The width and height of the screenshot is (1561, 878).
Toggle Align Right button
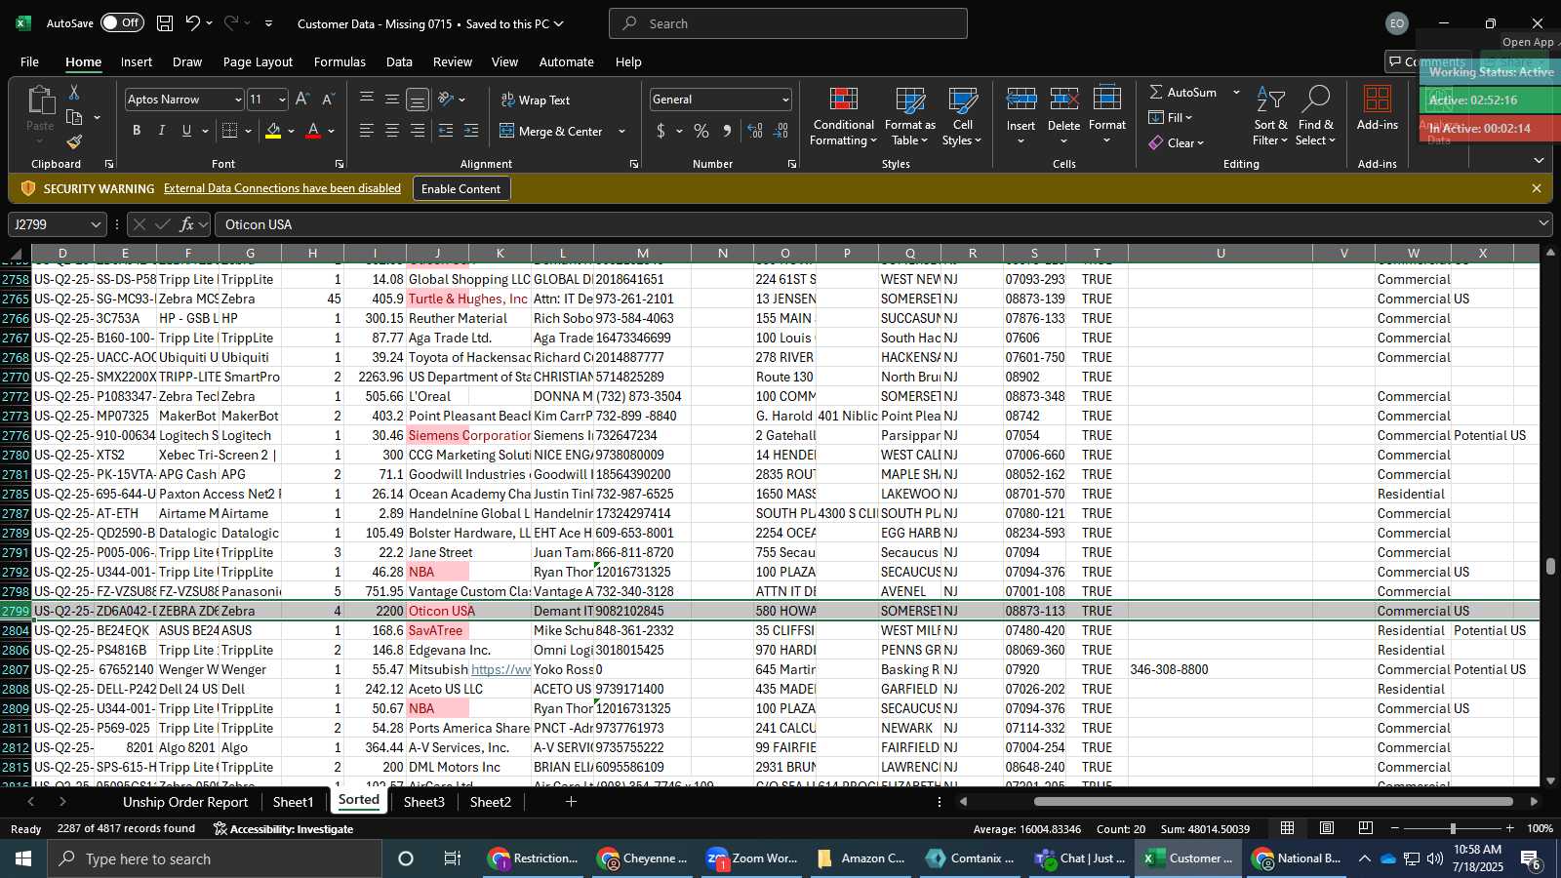[417, 131]
